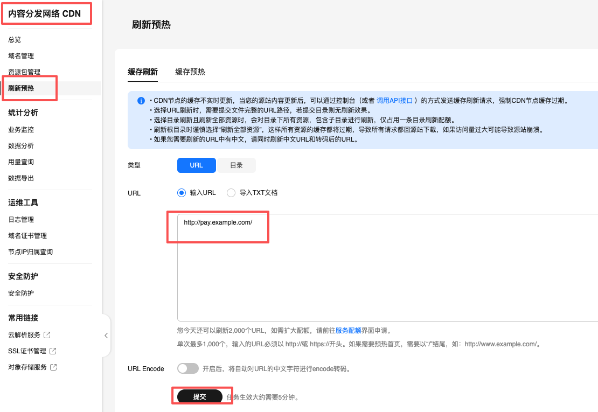Click the http://pay.example.com/ text in the box

coord(218,222)
